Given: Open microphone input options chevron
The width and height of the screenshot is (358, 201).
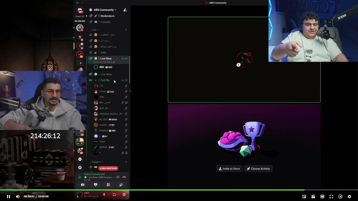Looking at the screenshot, I should click(x=108, y=195).
